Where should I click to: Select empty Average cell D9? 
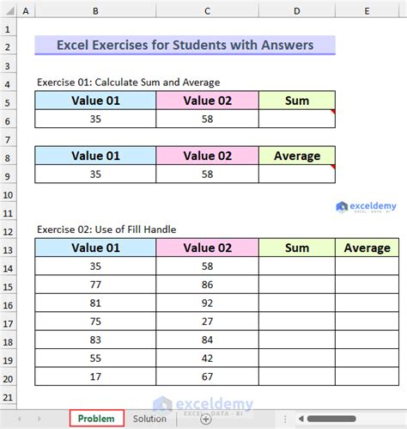[297, 174]
